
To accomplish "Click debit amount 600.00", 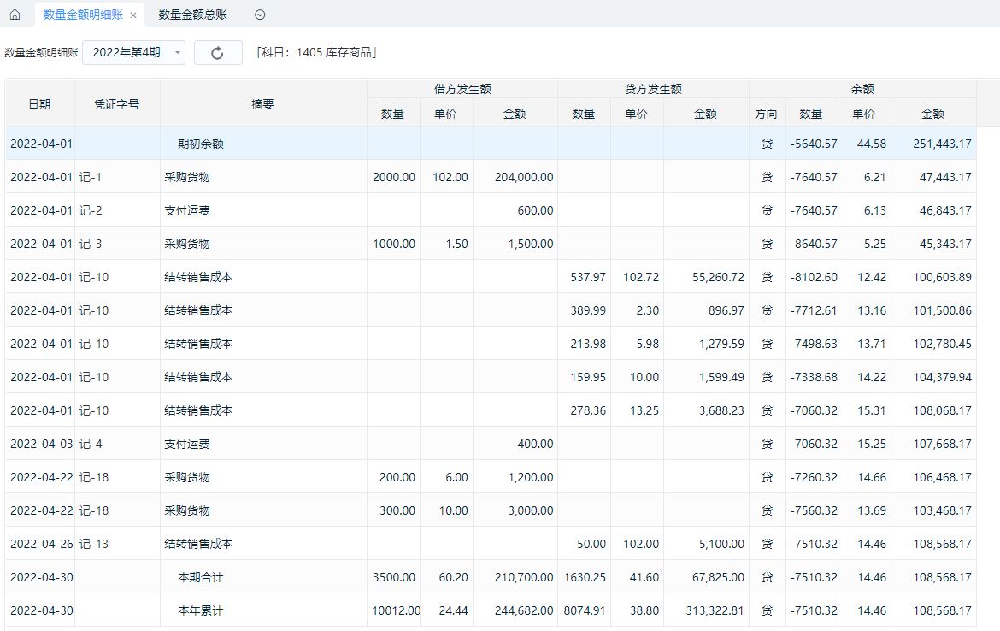I will pyautogui.click(x=535, y=210).
